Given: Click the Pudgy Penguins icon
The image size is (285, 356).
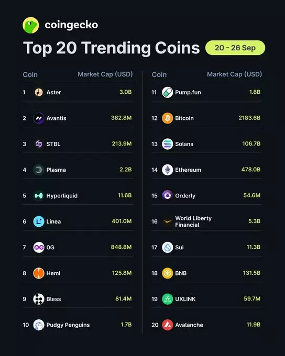Looking at the screenshot, I should (39, 325).
